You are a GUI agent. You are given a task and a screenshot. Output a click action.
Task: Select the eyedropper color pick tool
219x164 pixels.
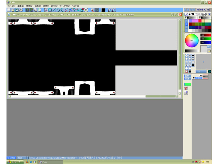tap(70, 10)
